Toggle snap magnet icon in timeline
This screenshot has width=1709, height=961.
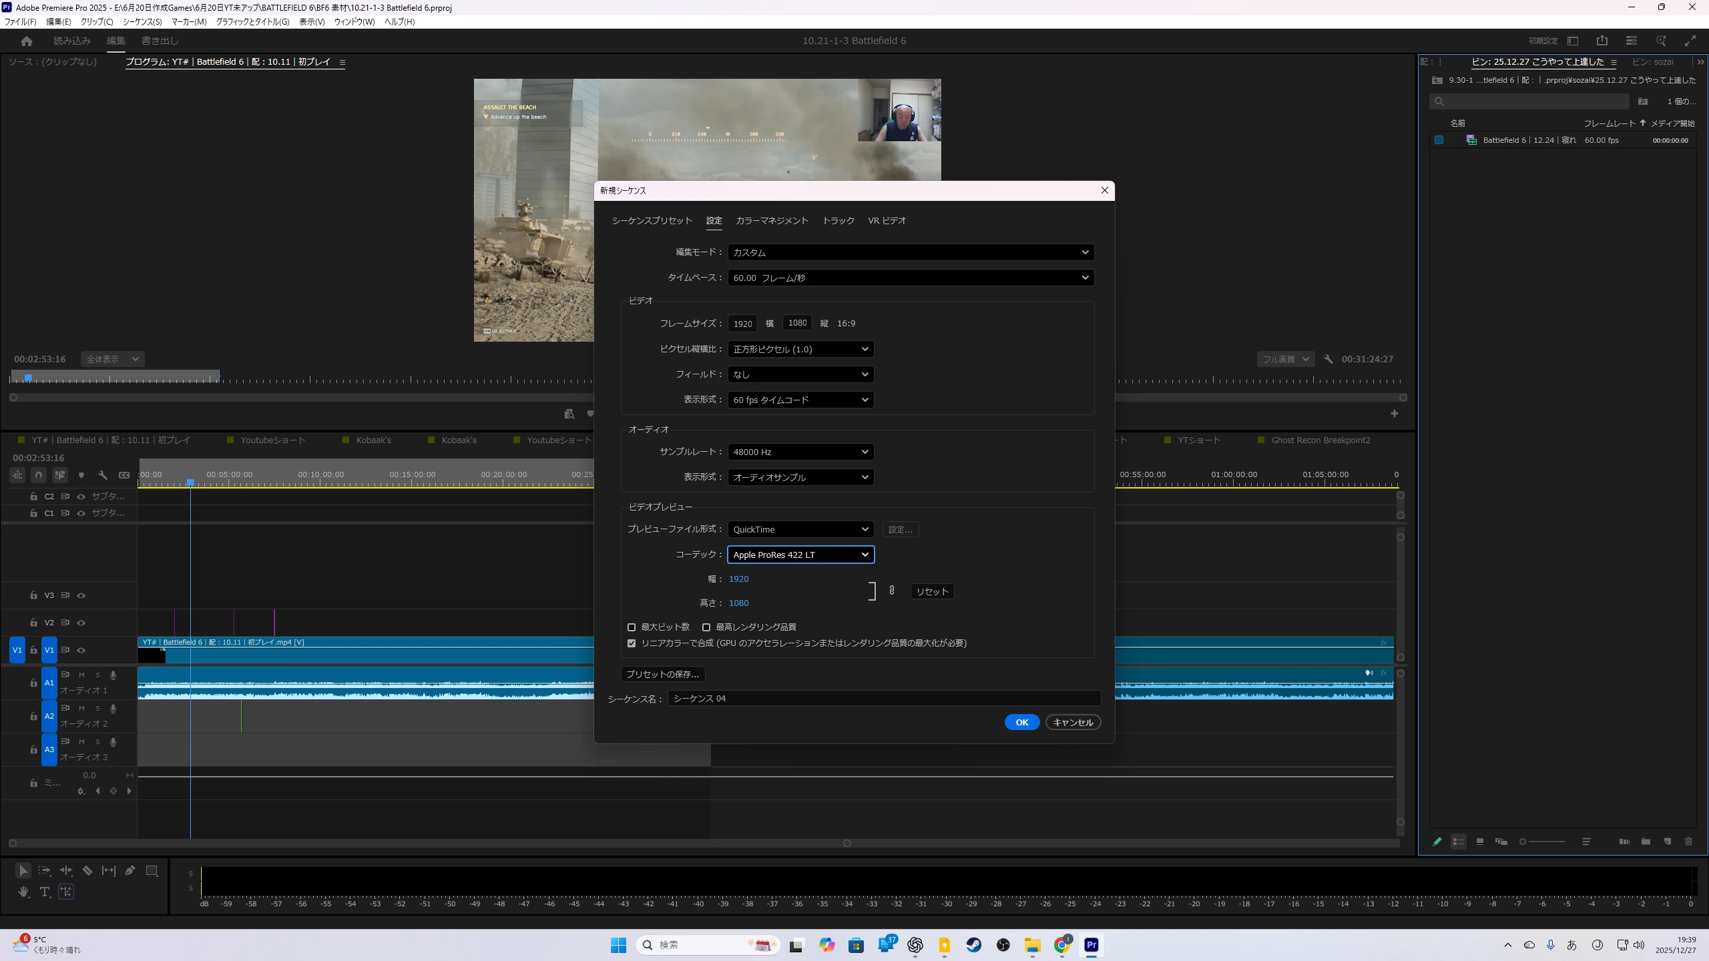pos(39,475)
